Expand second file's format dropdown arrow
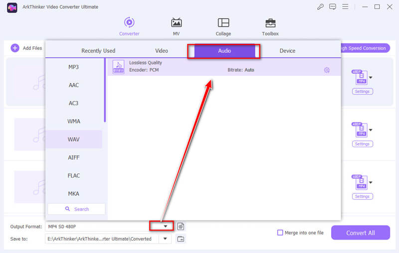This screenshot has height=253, width=399. click(x=371, y=130)
